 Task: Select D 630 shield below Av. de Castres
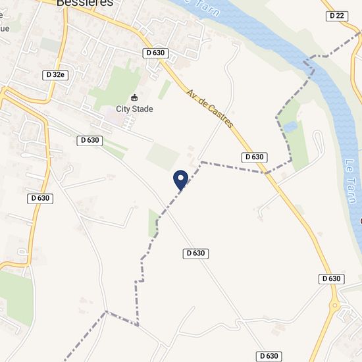[x=255, y=157]
